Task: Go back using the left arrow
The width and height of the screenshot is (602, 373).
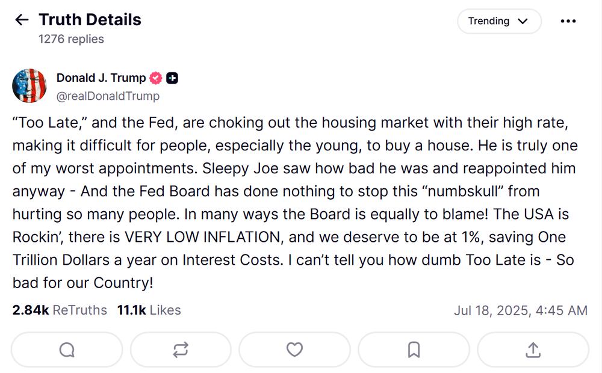Action: coord(22,20)
